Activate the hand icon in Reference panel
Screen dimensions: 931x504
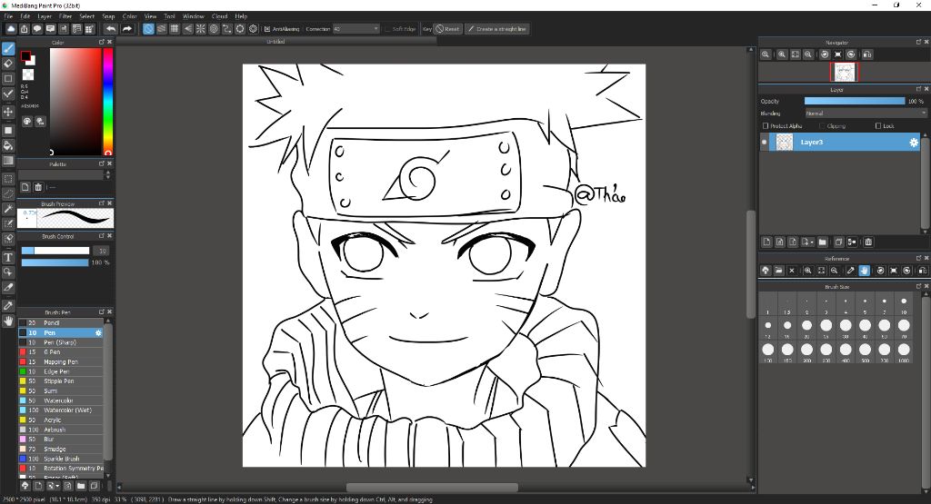click(x=864, y=271)
